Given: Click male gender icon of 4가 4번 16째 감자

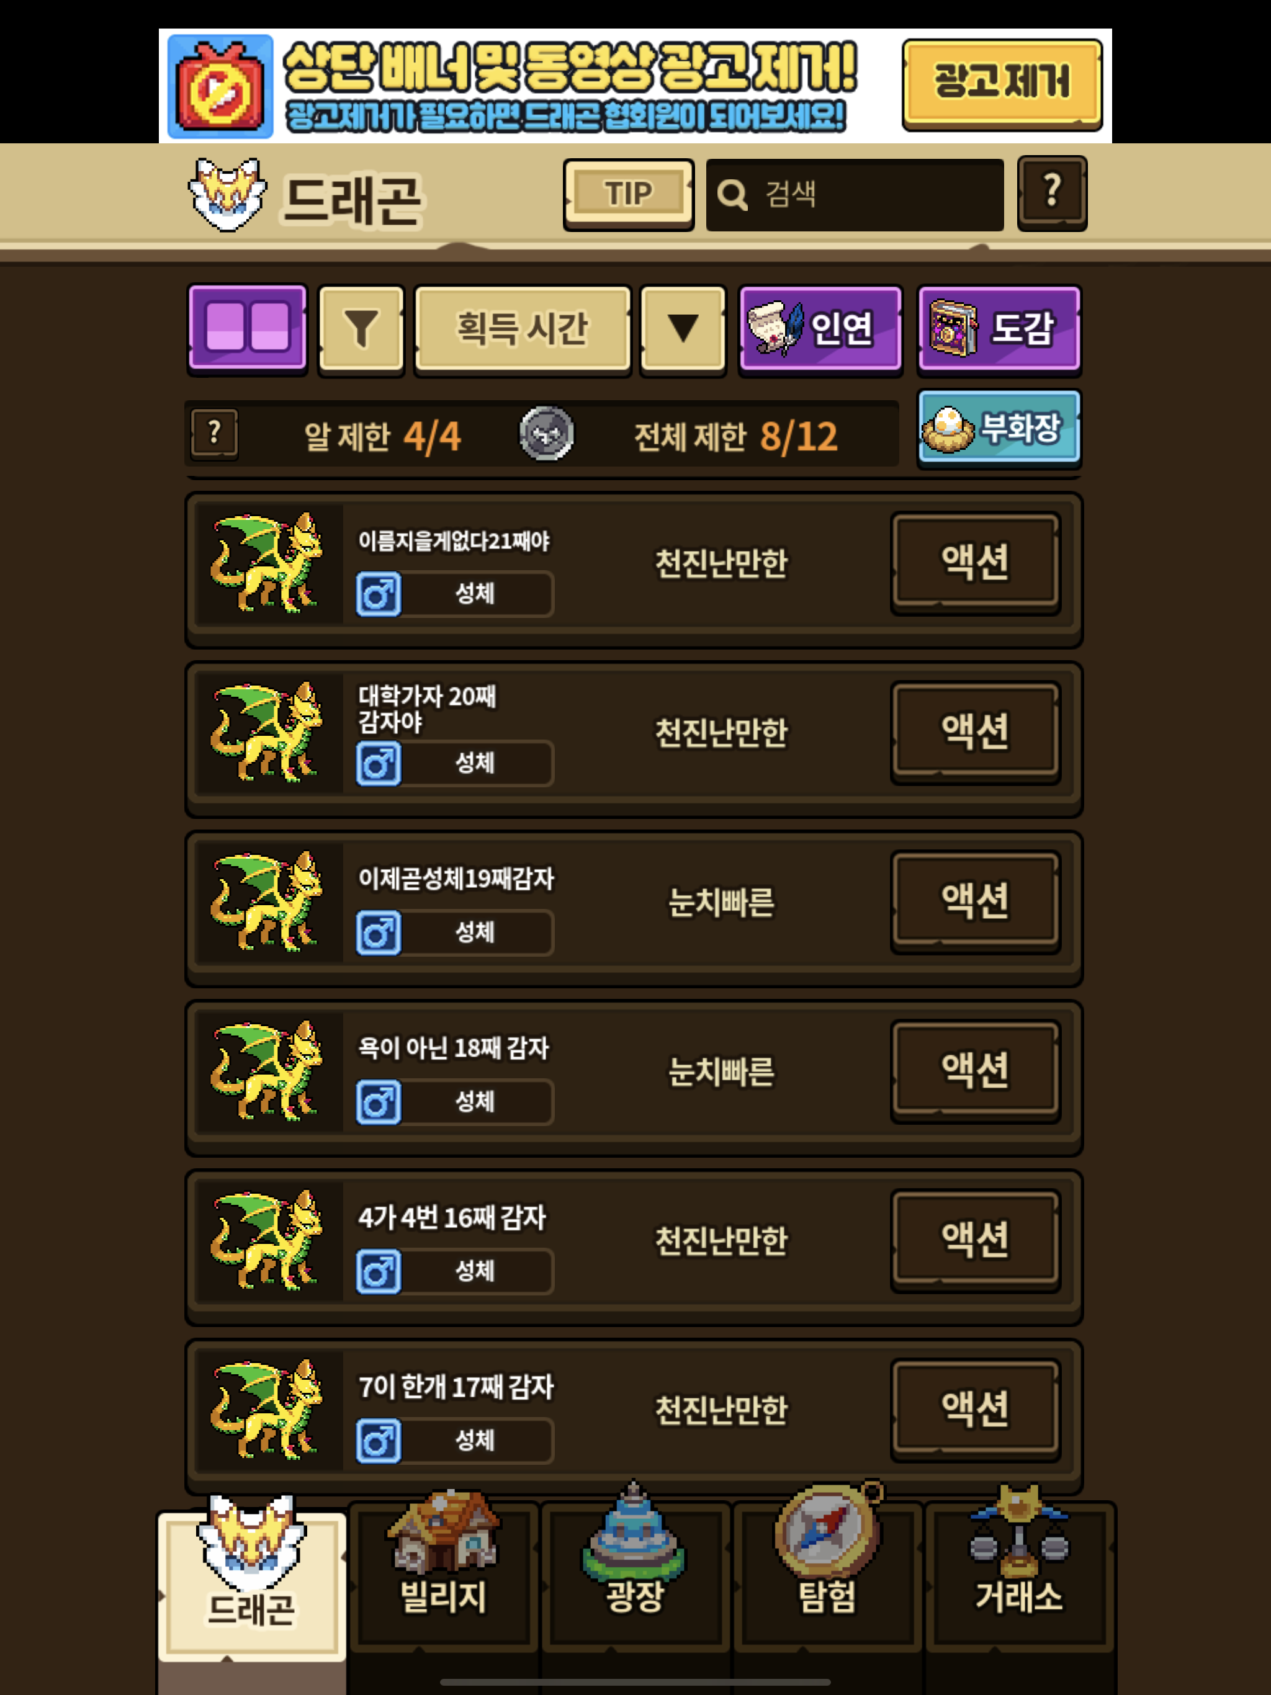Looking at the screenshot, I should (x=379, y=1271).
